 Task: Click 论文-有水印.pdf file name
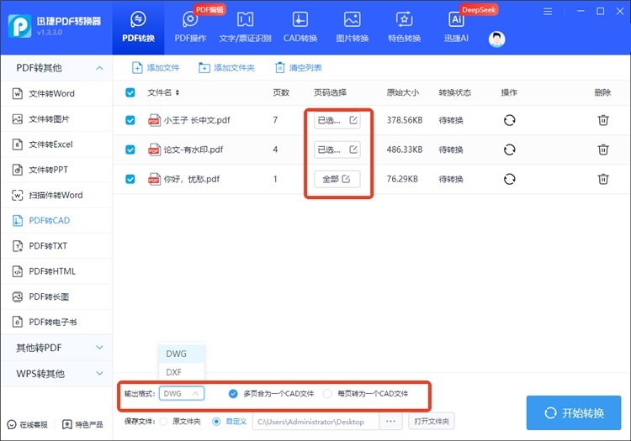[194, 150]
